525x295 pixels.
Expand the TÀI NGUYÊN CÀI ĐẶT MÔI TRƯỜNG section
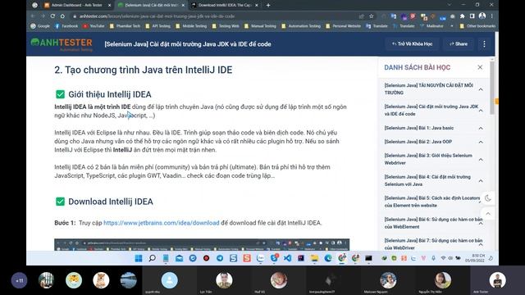pyautogui.click(x=481, y=89)
